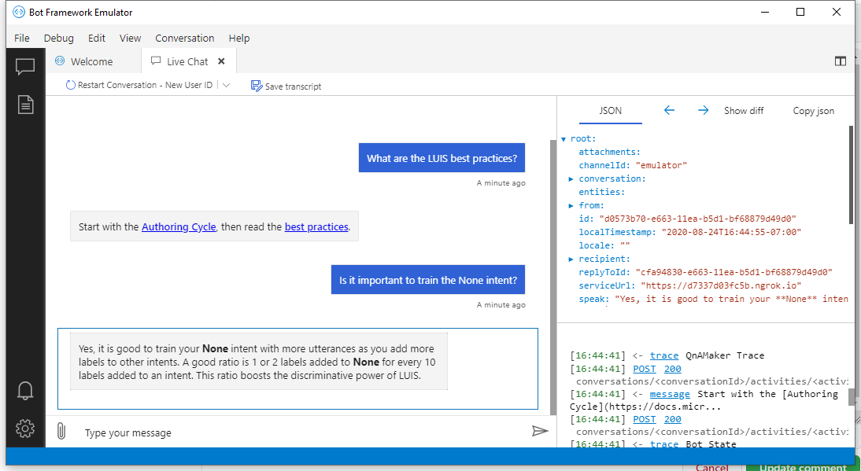The image size is (861, 471).
Task: Click the localTimestamp value in JSON
Action: 731,232
